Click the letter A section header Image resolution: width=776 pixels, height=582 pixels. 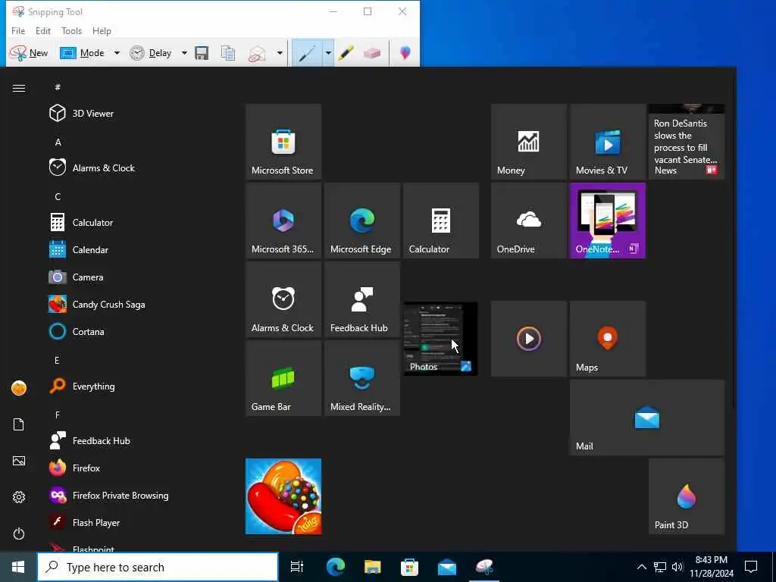58,142
